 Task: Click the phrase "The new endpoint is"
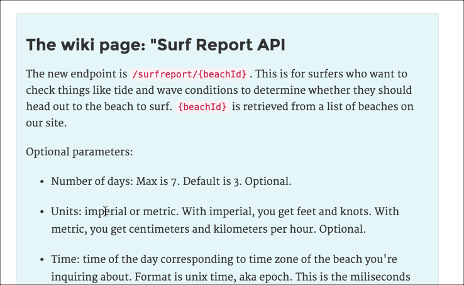click(76, 74)
